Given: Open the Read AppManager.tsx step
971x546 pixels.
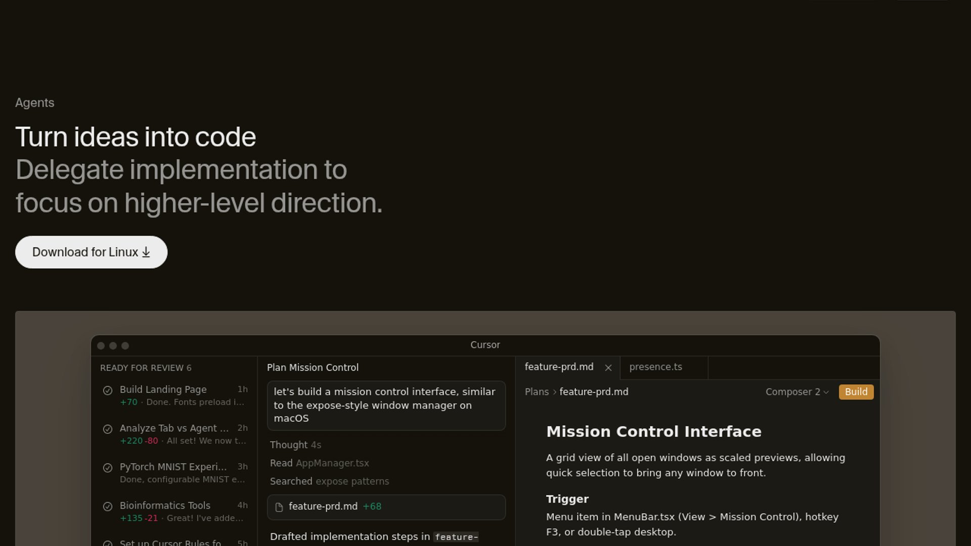Looking at the screenshot, I should point(319,463).
